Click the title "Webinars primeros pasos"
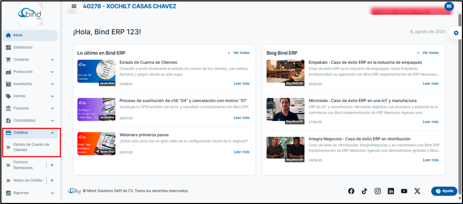This screenshot has height=204, width=463. (x=144, y=135)
